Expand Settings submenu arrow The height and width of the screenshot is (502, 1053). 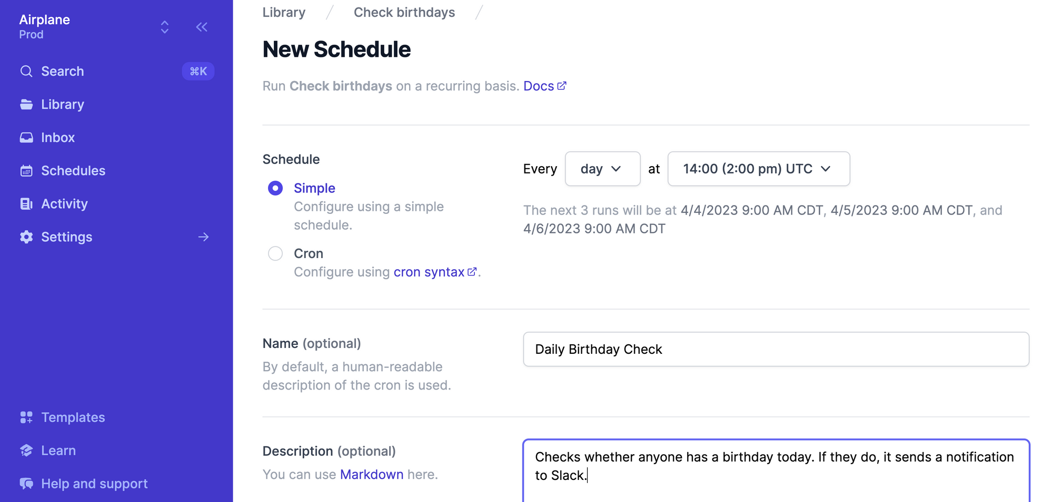pos(204,237)
